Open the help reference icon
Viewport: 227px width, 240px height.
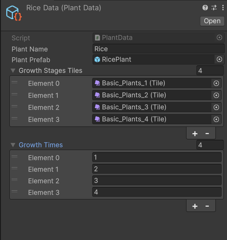click(x=205, y=8)
